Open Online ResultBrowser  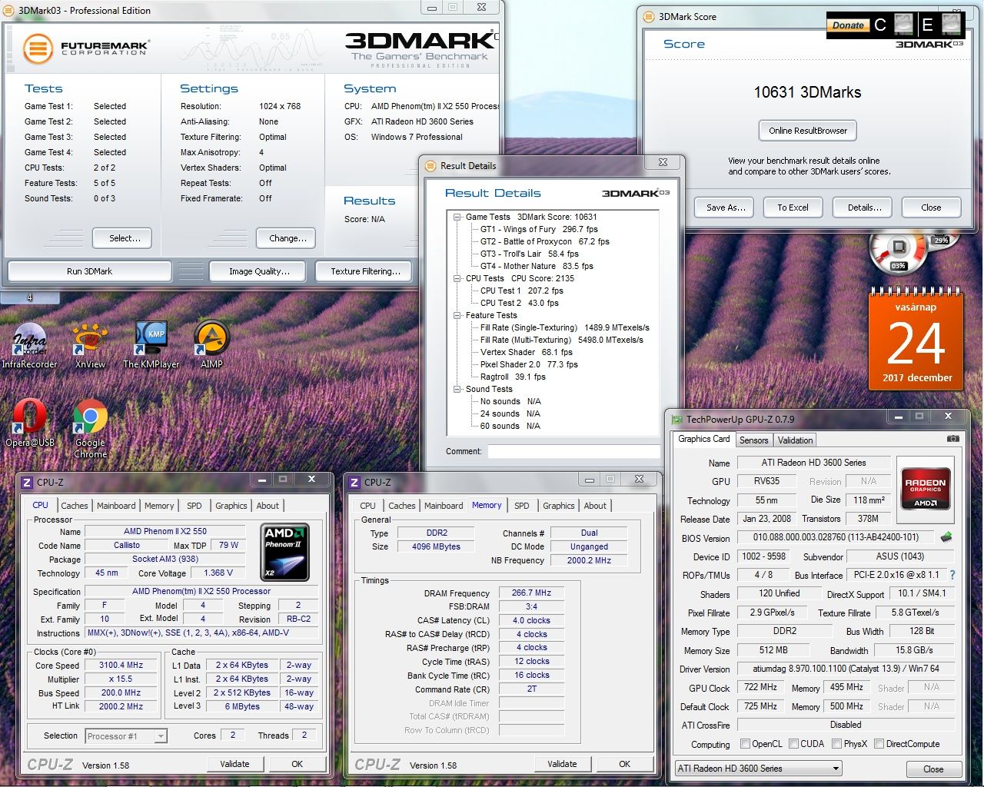pos(808,131)
